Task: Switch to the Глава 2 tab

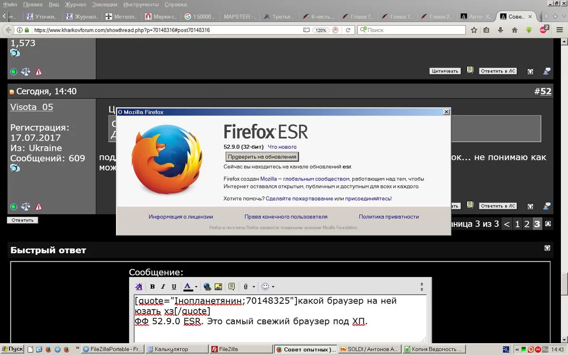Action: click(437, 17)
